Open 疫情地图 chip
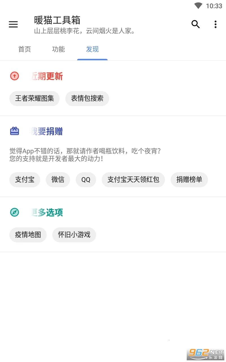 28,234
